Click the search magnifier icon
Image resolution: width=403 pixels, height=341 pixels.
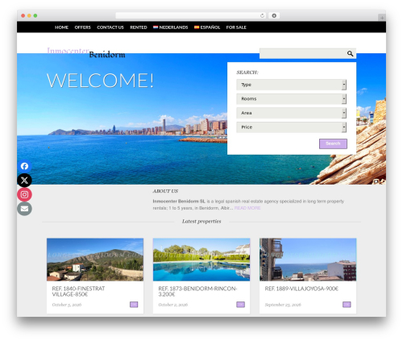pos(350,53)
